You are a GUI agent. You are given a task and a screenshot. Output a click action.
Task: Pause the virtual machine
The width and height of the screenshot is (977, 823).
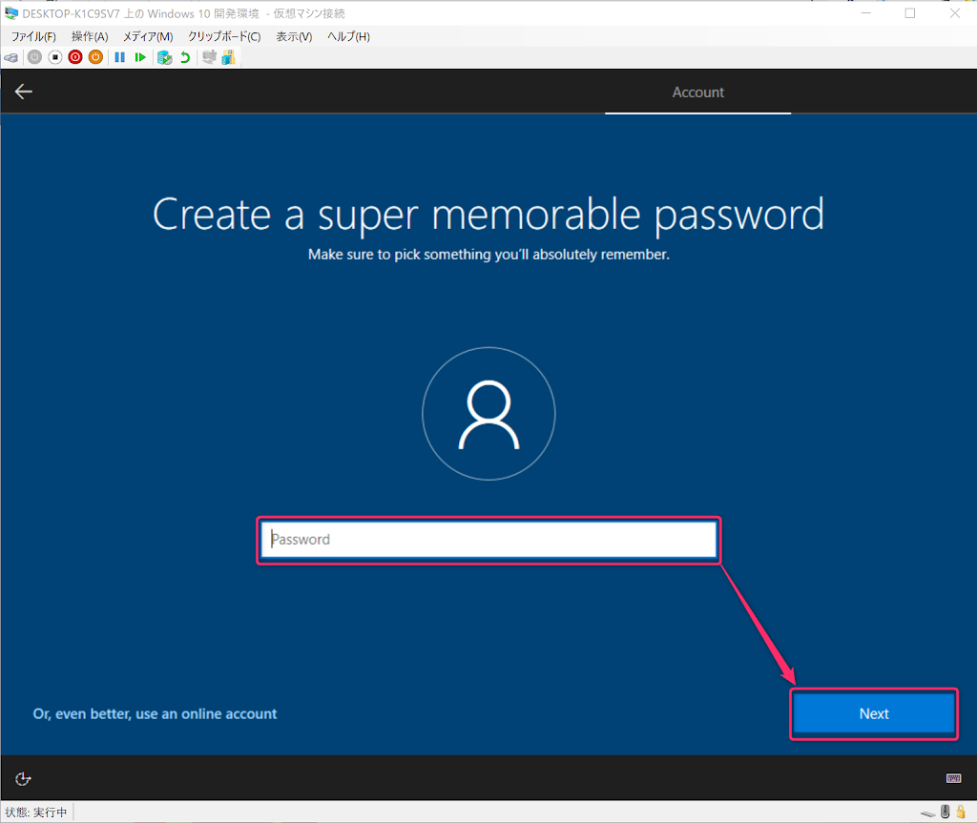[119, 57]
